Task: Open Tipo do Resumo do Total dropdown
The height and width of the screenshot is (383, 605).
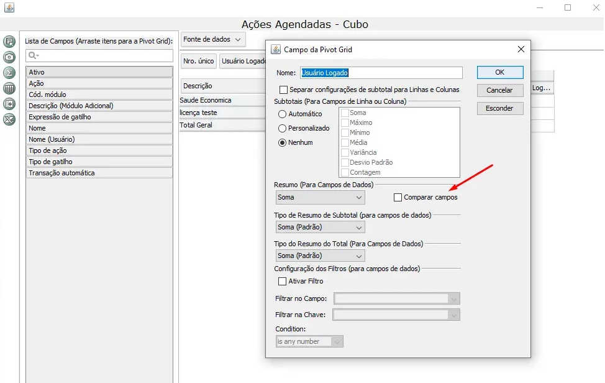Action: pos(320,256)
